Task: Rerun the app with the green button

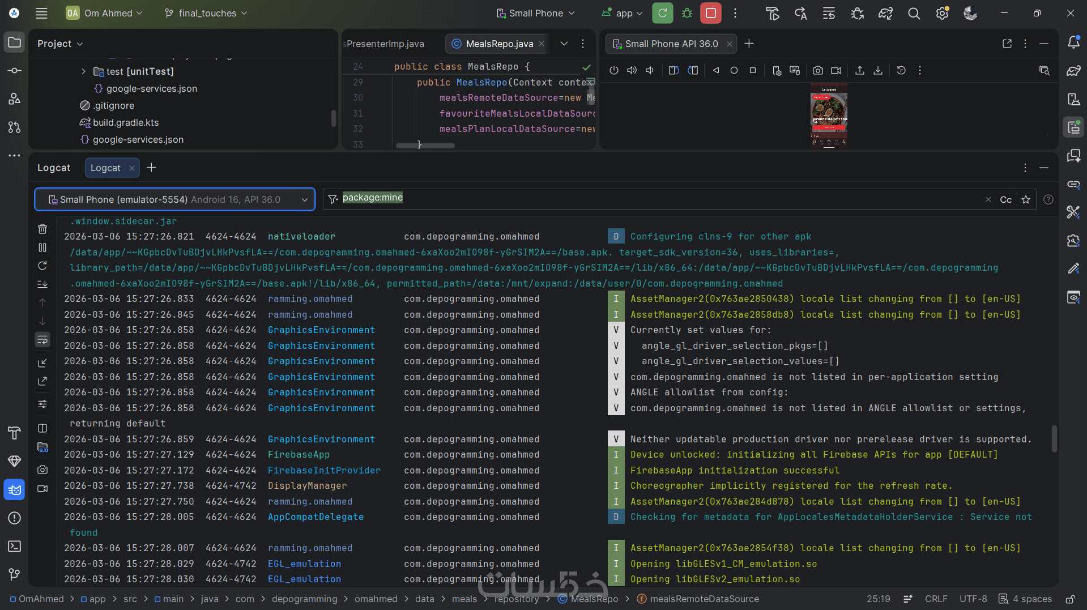Action: pyautogui.click(x=662, y=13)
